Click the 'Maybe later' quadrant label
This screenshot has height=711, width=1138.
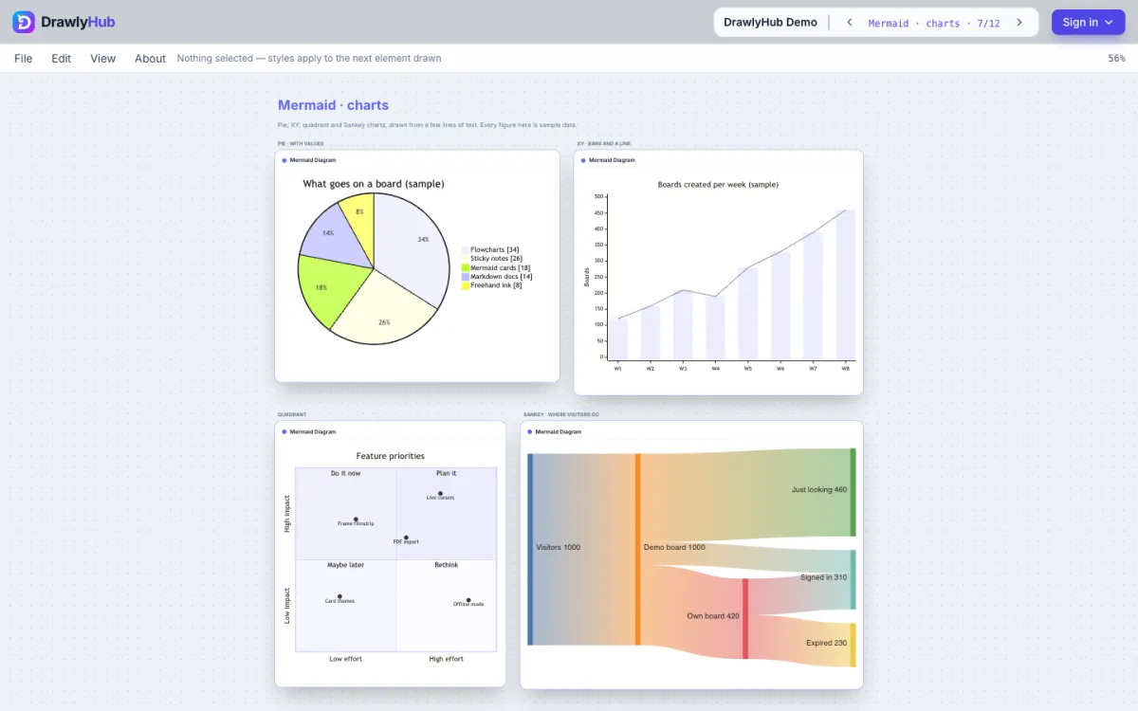(345, 565)
